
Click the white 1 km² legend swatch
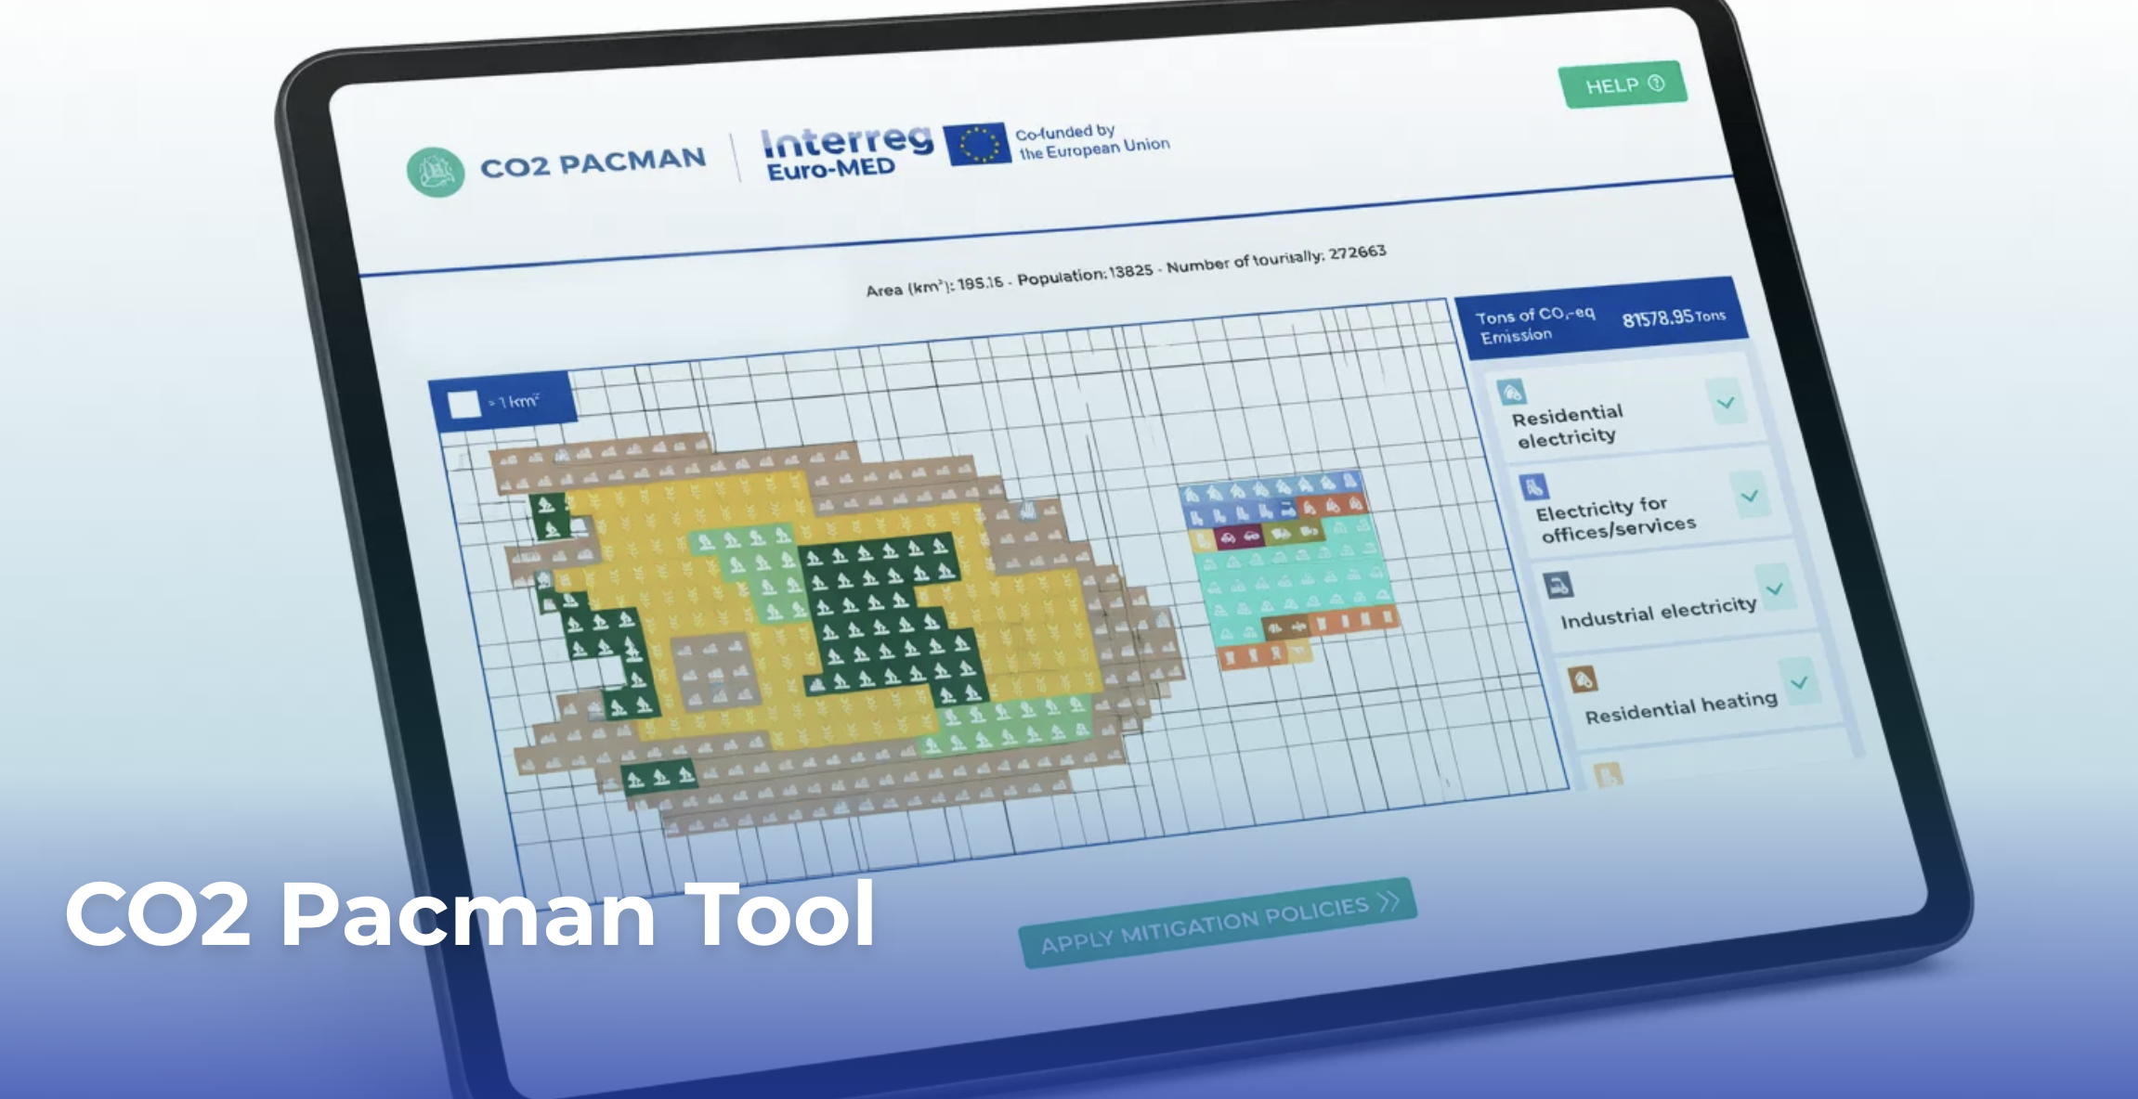pyautogui.click(x=463, y=404)
